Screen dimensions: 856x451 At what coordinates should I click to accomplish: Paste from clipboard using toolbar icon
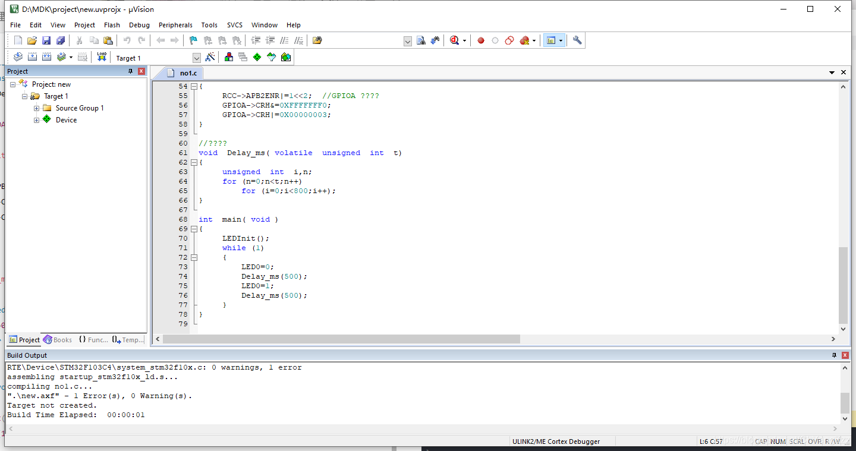pyautogui.click(x=108, y=40)
